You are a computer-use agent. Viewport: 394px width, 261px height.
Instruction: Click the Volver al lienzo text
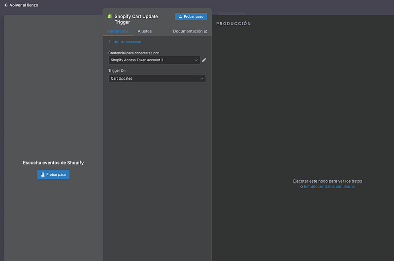pyautogui.click(x=24, y=5)
